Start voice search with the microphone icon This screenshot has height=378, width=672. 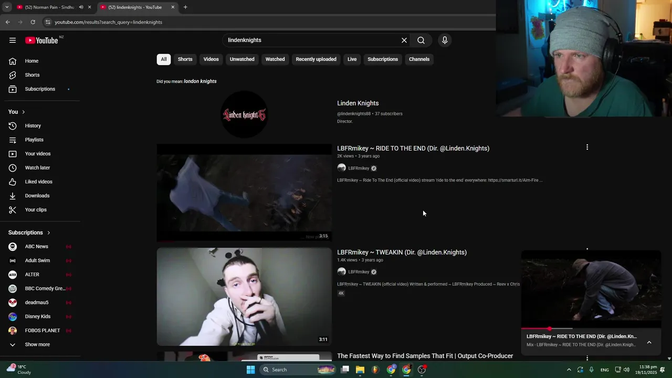click(445, 40)
